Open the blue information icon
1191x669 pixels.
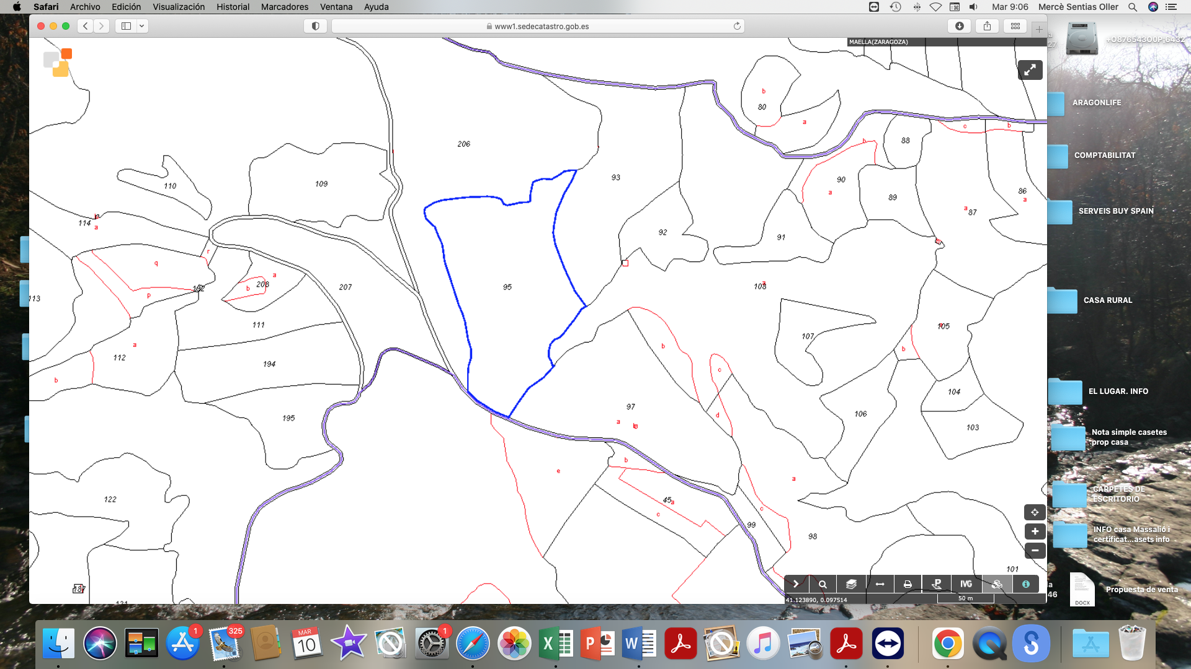(1026, 584)
